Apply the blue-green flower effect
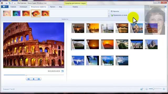Image resolution: width=168 pixels, height=94 pixels. coord(17,13)
